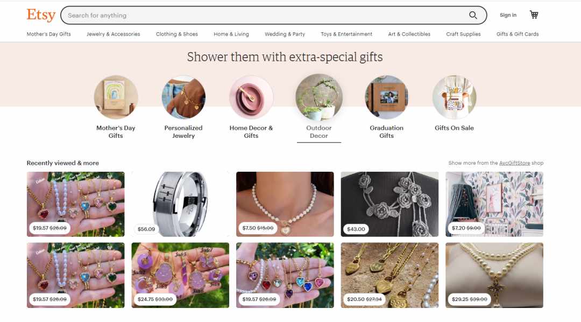The image size is (581, 322).
Task: Click the search magnifier icon
Action: click(x=473, y=15)
